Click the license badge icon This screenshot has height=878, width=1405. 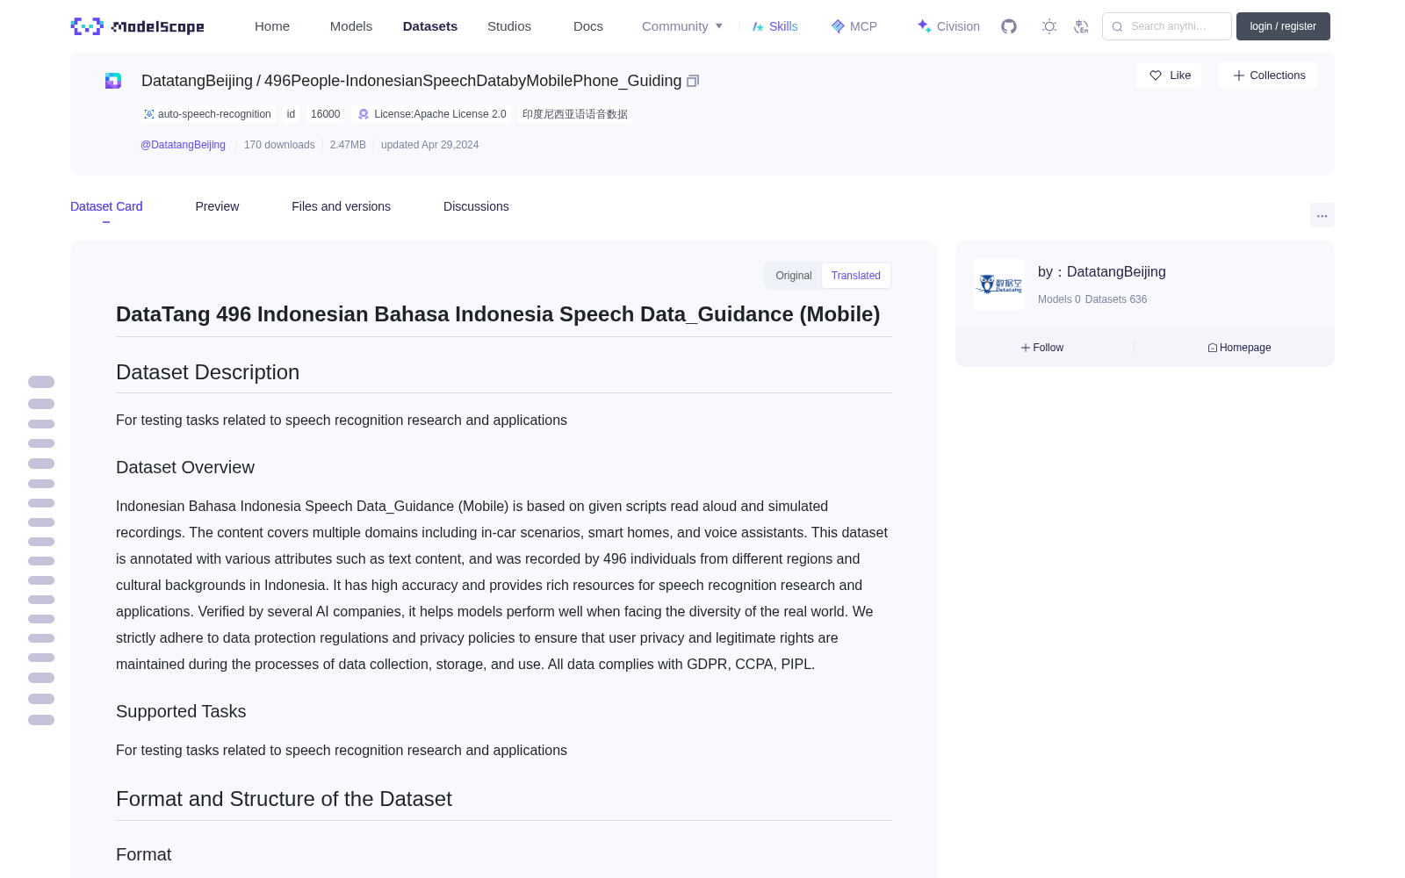(x=364, y=114)
